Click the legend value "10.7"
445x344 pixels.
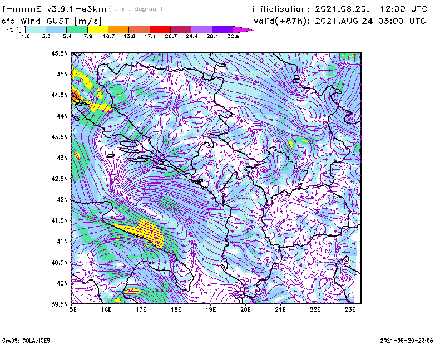tap(108, 36)
